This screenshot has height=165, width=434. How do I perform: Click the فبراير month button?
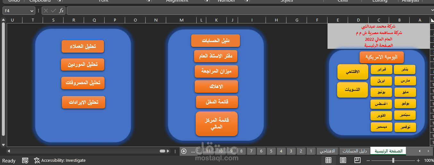pos(381,69)
